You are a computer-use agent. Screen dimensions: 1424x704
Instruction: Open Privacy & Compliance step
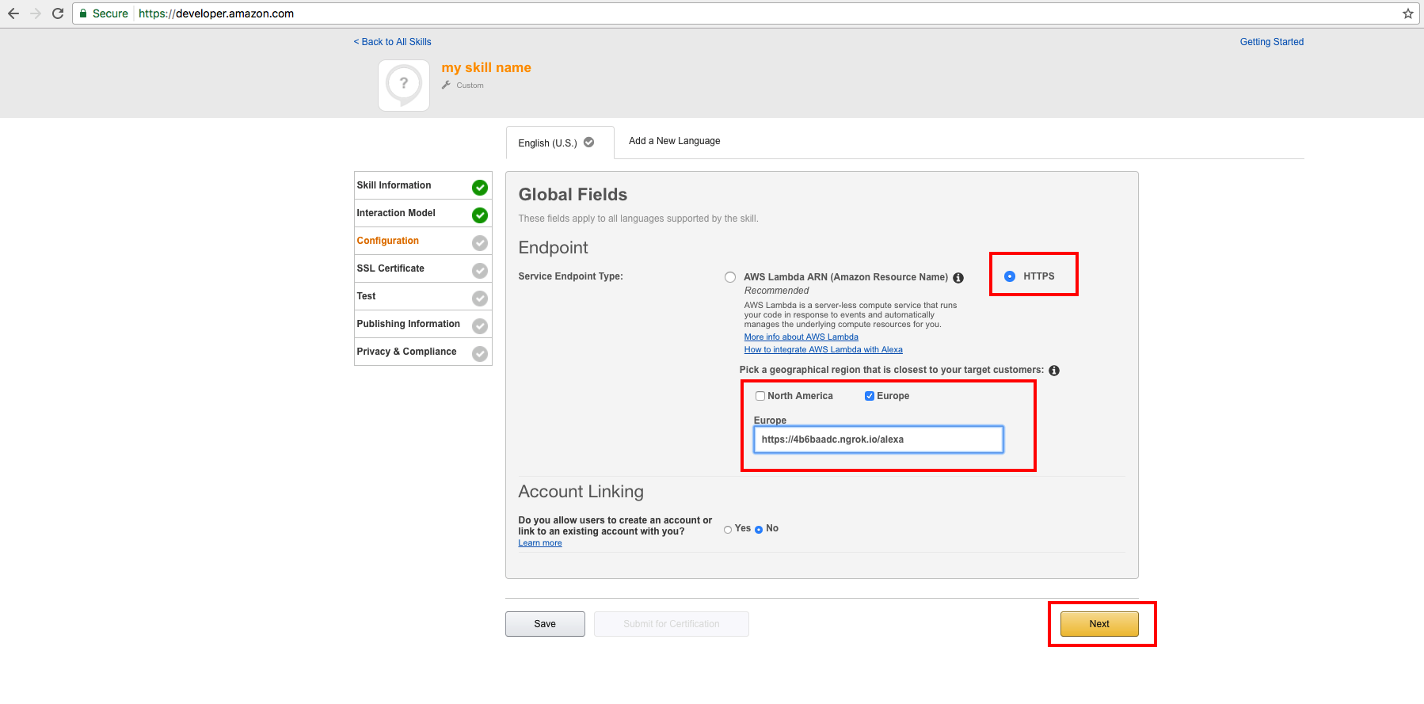point(423,352)
